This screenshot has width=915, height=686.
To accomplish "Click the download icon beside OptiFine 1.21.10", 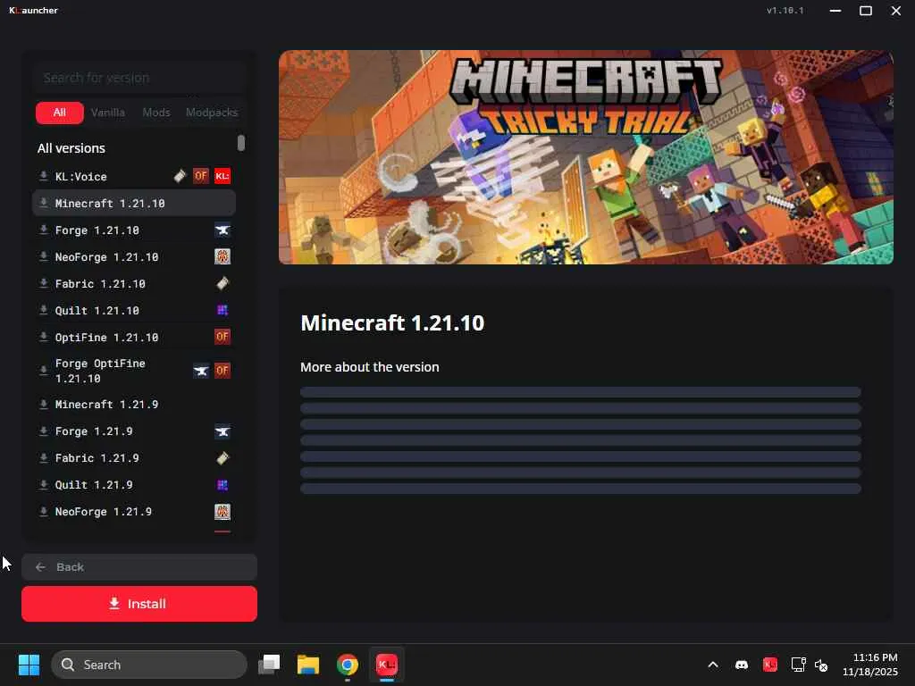I will click(43, 337).
